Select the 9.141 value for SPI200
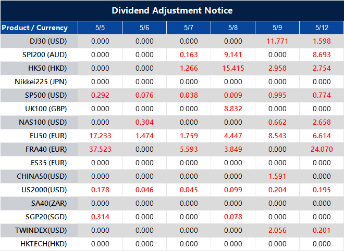Image resolution: width=344 pixels, height=251 pixels. (x=232, y=55)
